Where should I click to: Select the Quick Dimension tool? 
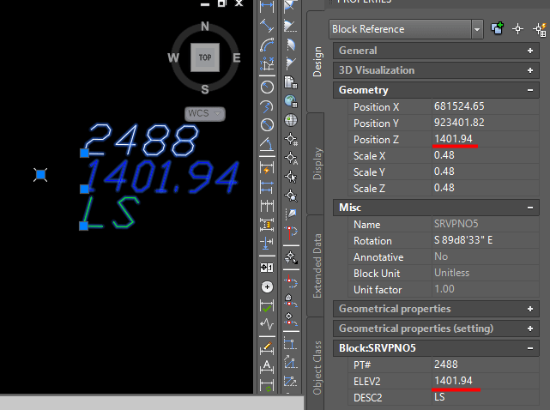(x=267, y=167)
